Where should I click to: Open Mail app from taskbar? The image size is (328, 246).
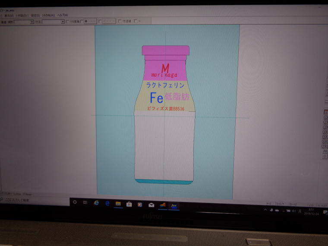click(x=151, y=205)
